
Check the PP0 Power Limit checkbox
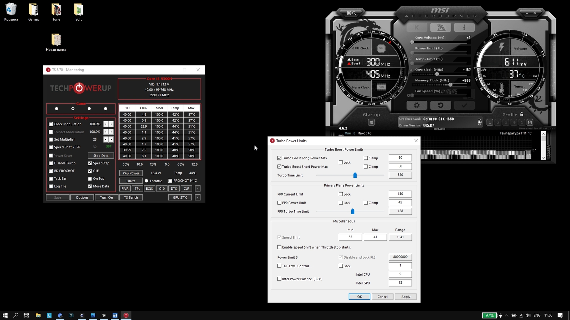click(x=279, y=203)
